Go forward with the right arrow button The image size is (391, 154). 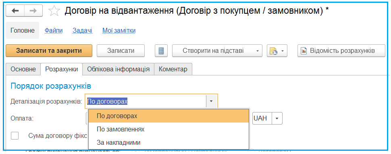[33, 11]
